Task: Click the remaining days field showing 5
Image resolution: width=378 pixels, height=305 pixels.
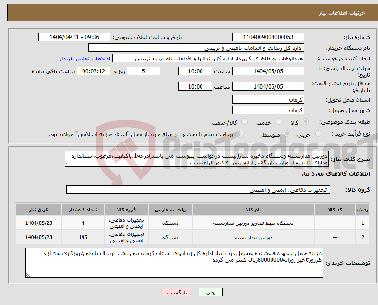Action: pos(143,71)
